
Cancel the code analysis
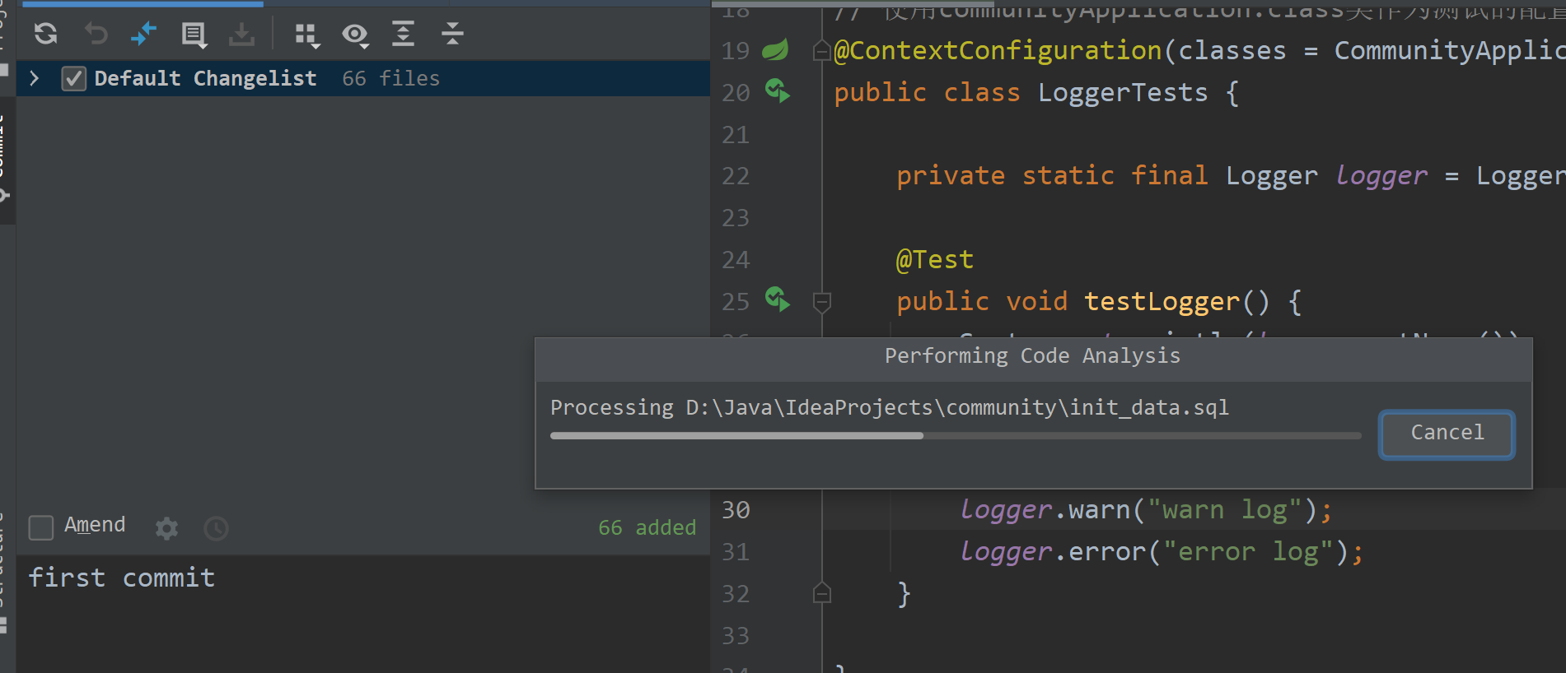(1447, 434)
